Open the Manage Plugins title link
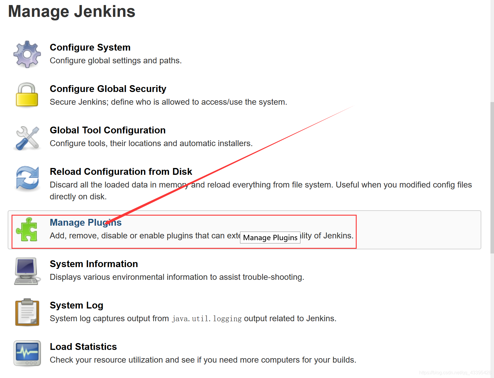 pos(86,222)
